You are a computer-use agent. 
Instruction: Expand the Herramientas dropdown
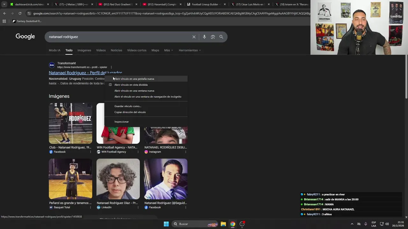point(190,50)
